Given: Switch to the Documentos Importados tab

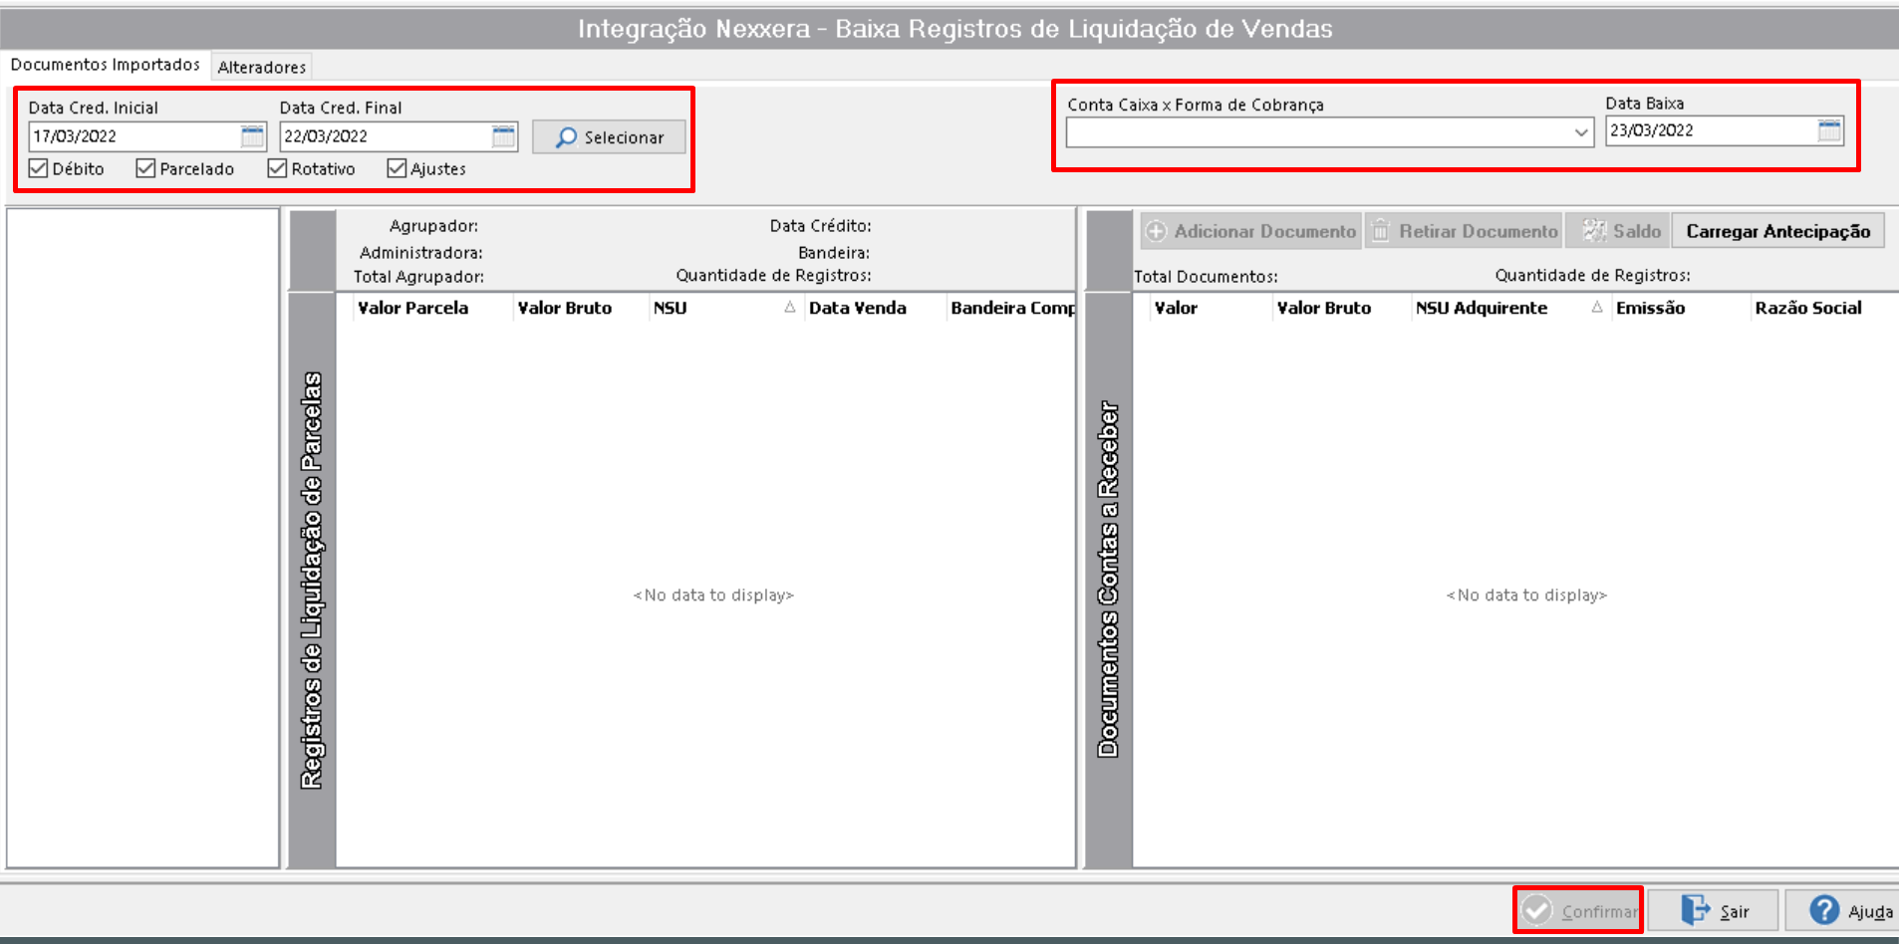Looking at the screenshot, I should (x=106, y=65).
